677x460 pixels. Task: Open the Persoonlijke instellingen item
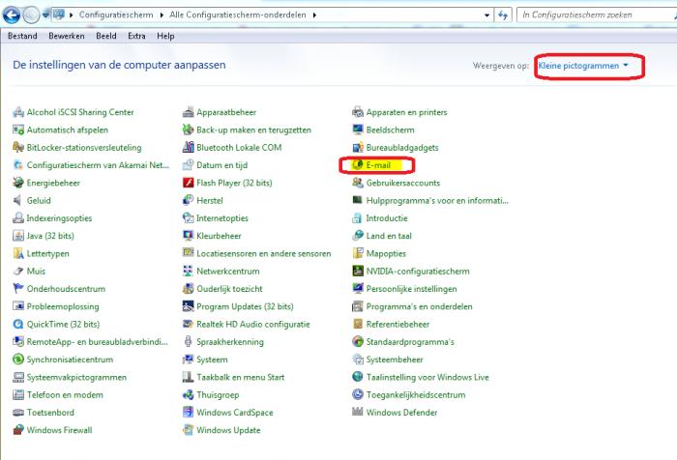(404, 289)
